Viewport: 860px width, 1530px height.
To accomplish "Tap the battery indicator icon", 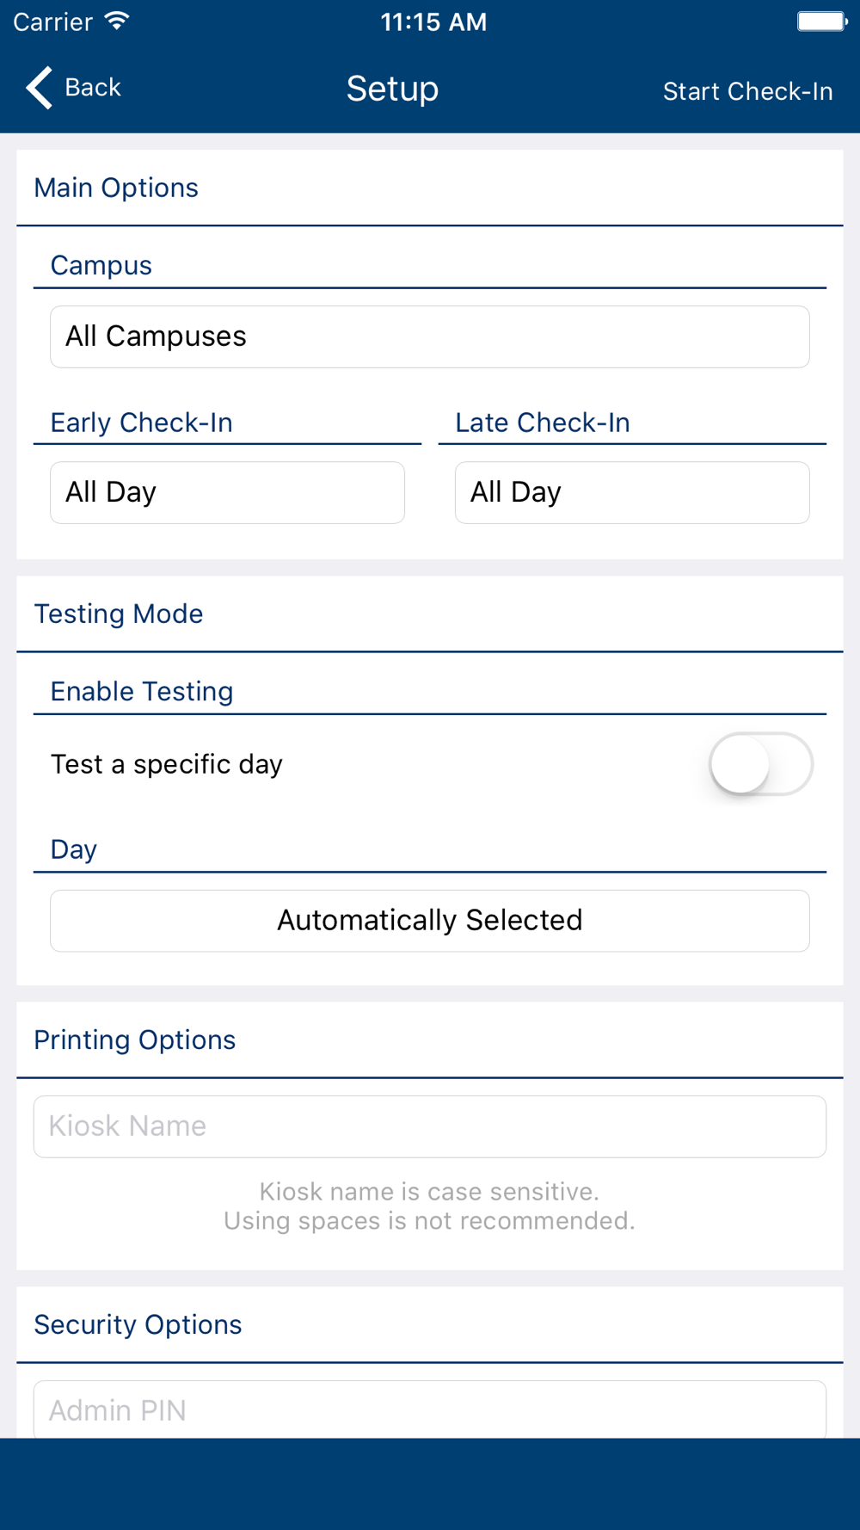I will (x=822, y=22).
